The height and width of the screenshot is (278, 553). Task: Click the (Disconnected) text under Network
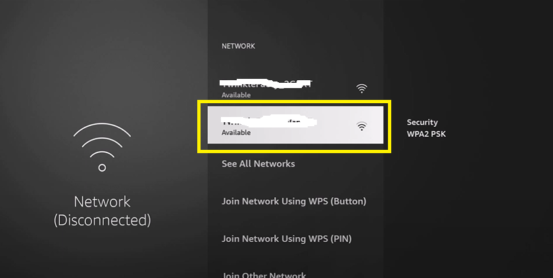tap(103, 220)
